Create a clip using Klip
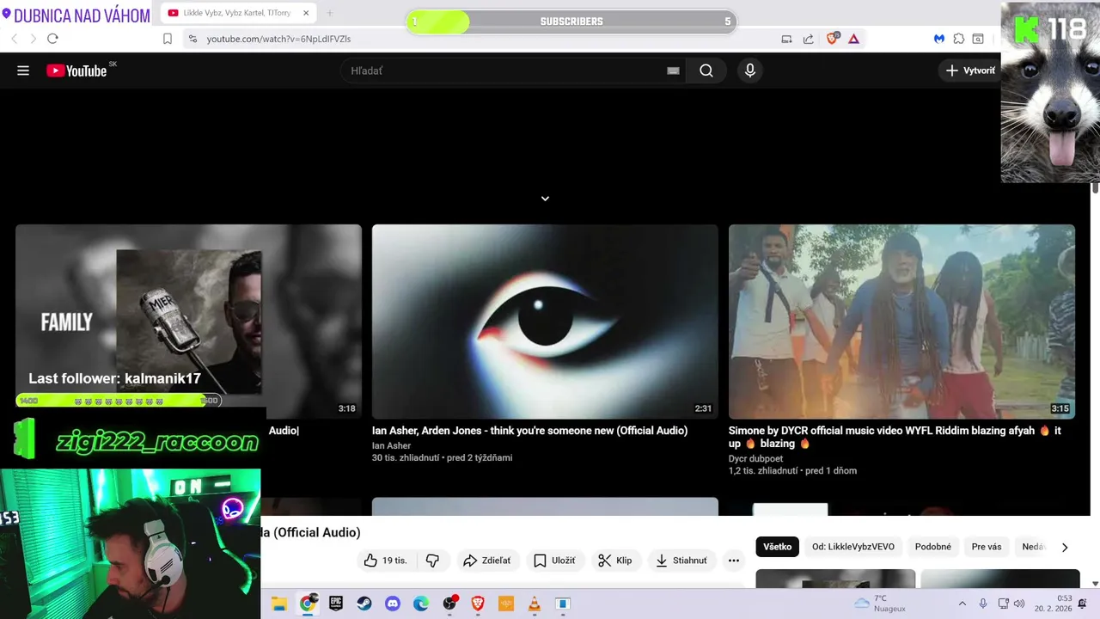The height and width of the screenshot is (619, 1100). (615, 561)
